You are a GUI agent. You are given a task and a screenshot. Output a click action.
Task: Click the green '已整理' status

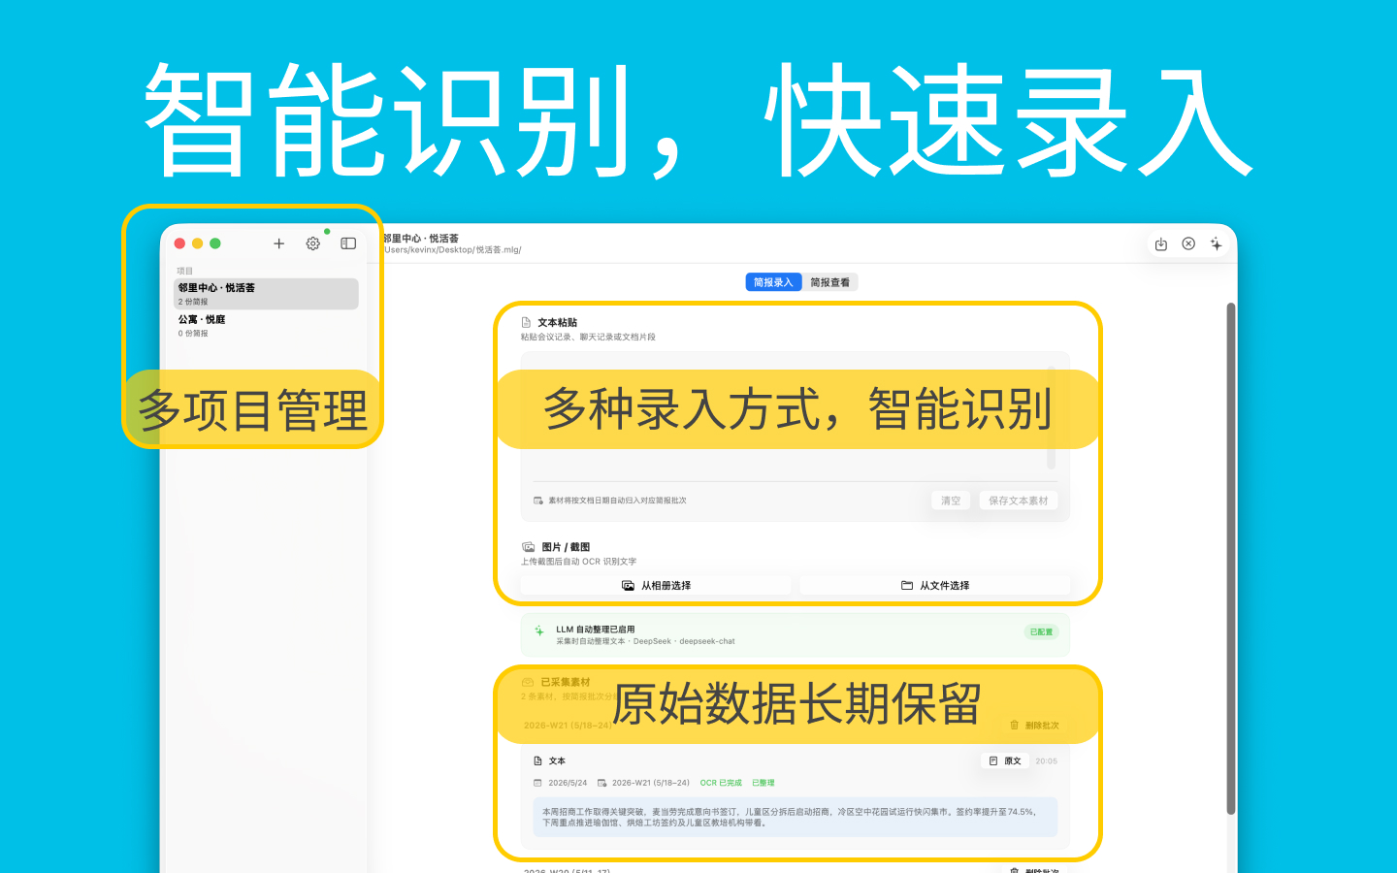(x=763, y=783)
